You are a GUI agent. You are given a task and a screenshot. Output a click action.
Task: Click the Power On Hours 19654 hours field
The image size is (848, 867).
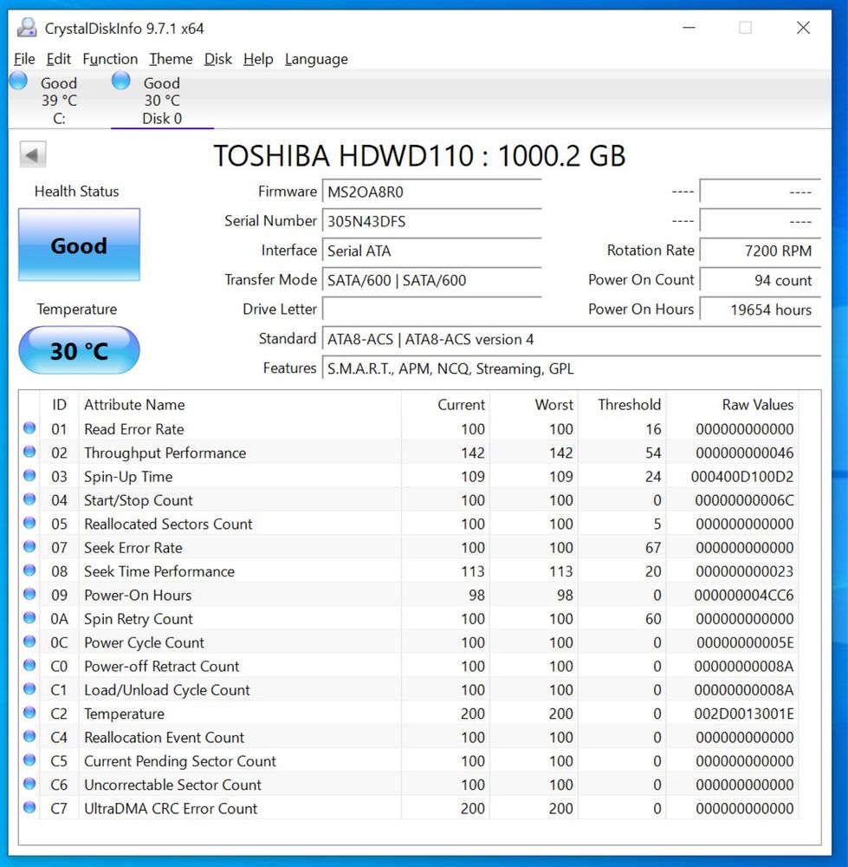(761, 310)
